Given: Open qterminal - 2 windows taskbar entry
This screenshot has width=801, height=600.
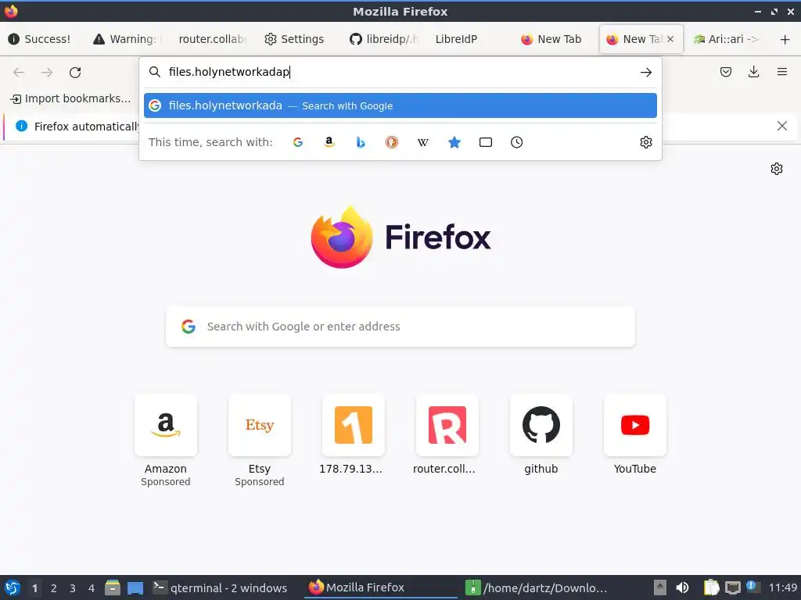Looking at the screenshot, I should [x=220, y=587].
